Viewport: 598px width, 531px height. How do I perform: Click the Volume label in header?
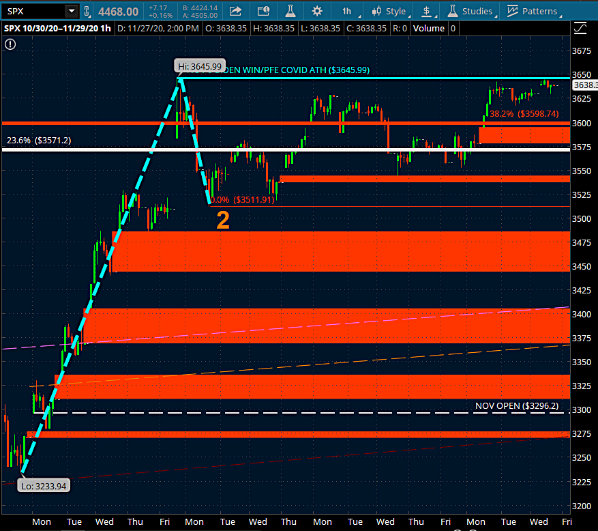[429, 29]
